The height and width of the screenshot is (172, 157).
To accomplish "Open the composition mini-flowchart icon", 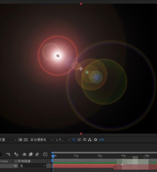I will [x=8, y=154].
